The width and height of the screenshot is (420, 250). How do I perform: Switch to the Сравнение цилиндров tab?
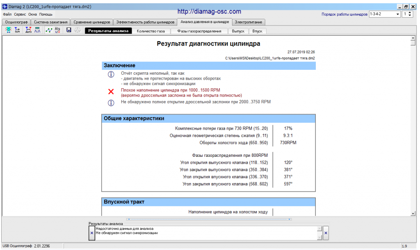(x=91, y=22)
